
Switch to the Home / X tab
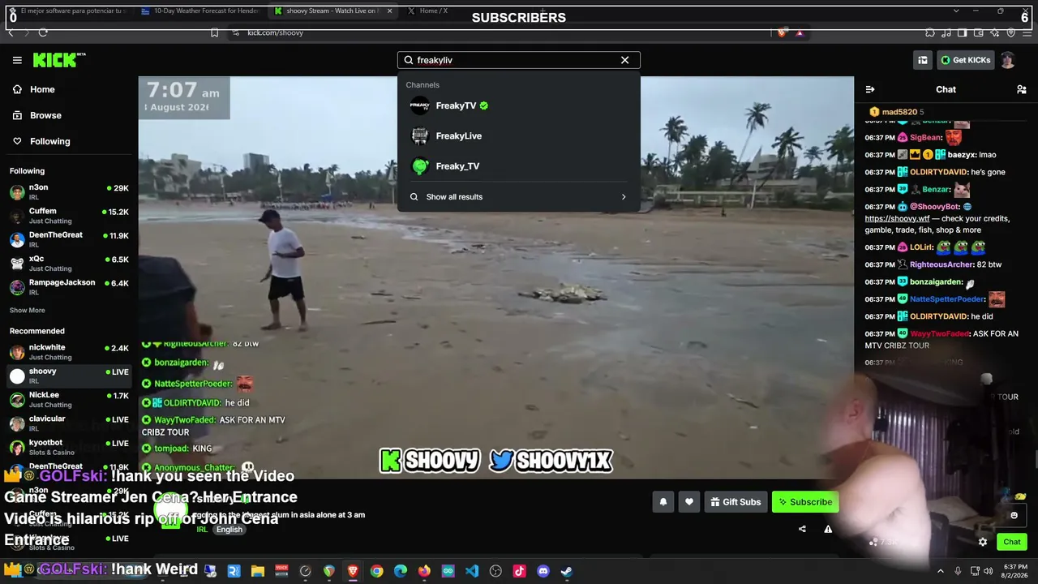pyautogui.click(x=432, y=11)
